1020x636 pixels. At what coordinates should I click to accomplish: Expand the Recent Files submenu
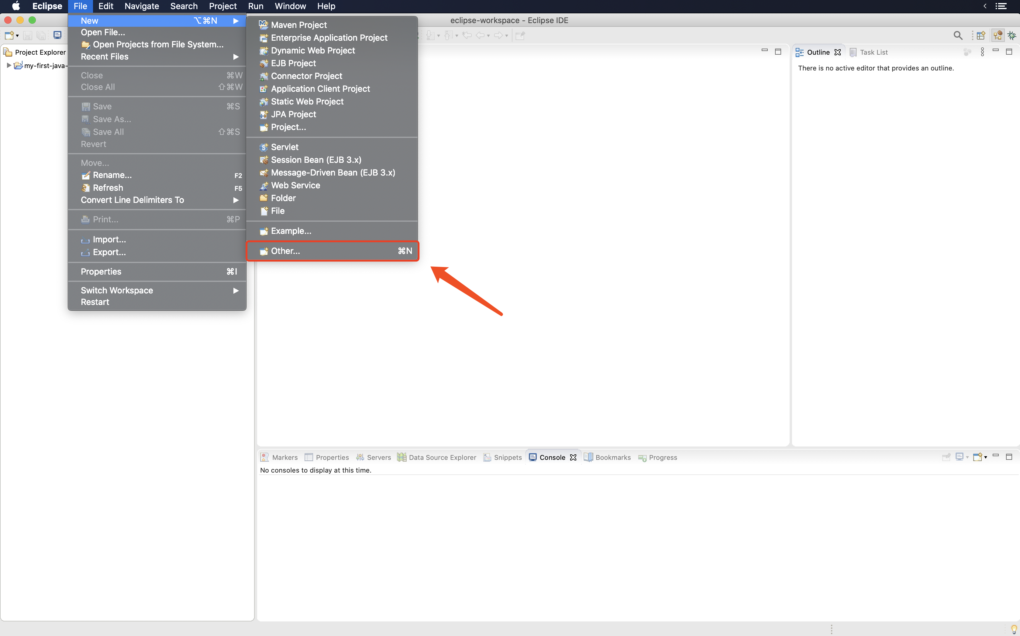click(x=157, y=56)
